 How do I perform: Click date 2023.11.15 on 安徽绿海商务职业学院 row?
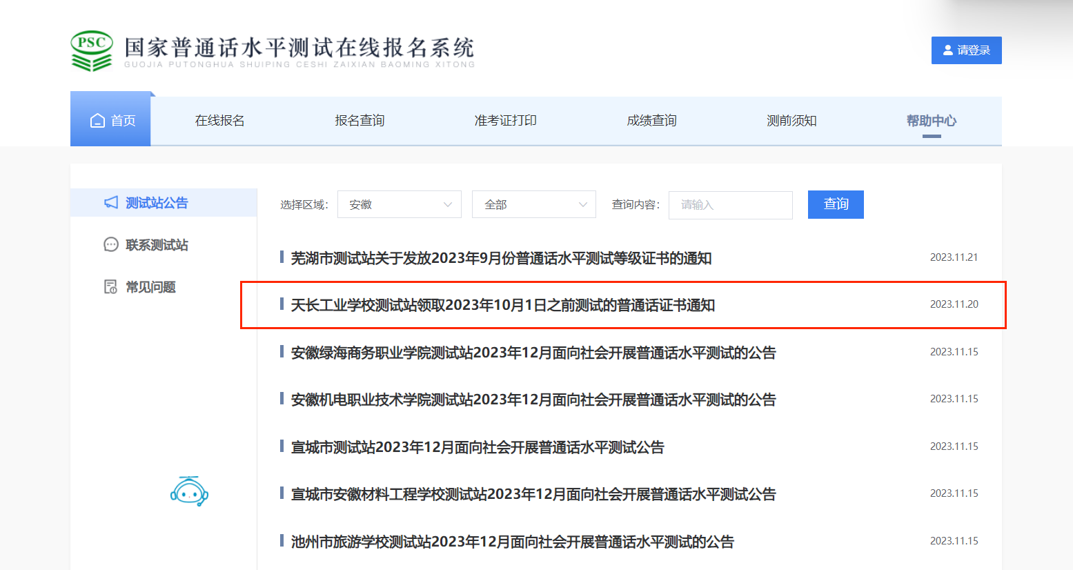(x=954, y=352)
